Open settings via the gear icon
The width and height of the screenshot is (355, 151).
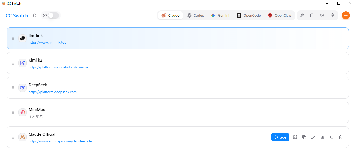point(35,15)
